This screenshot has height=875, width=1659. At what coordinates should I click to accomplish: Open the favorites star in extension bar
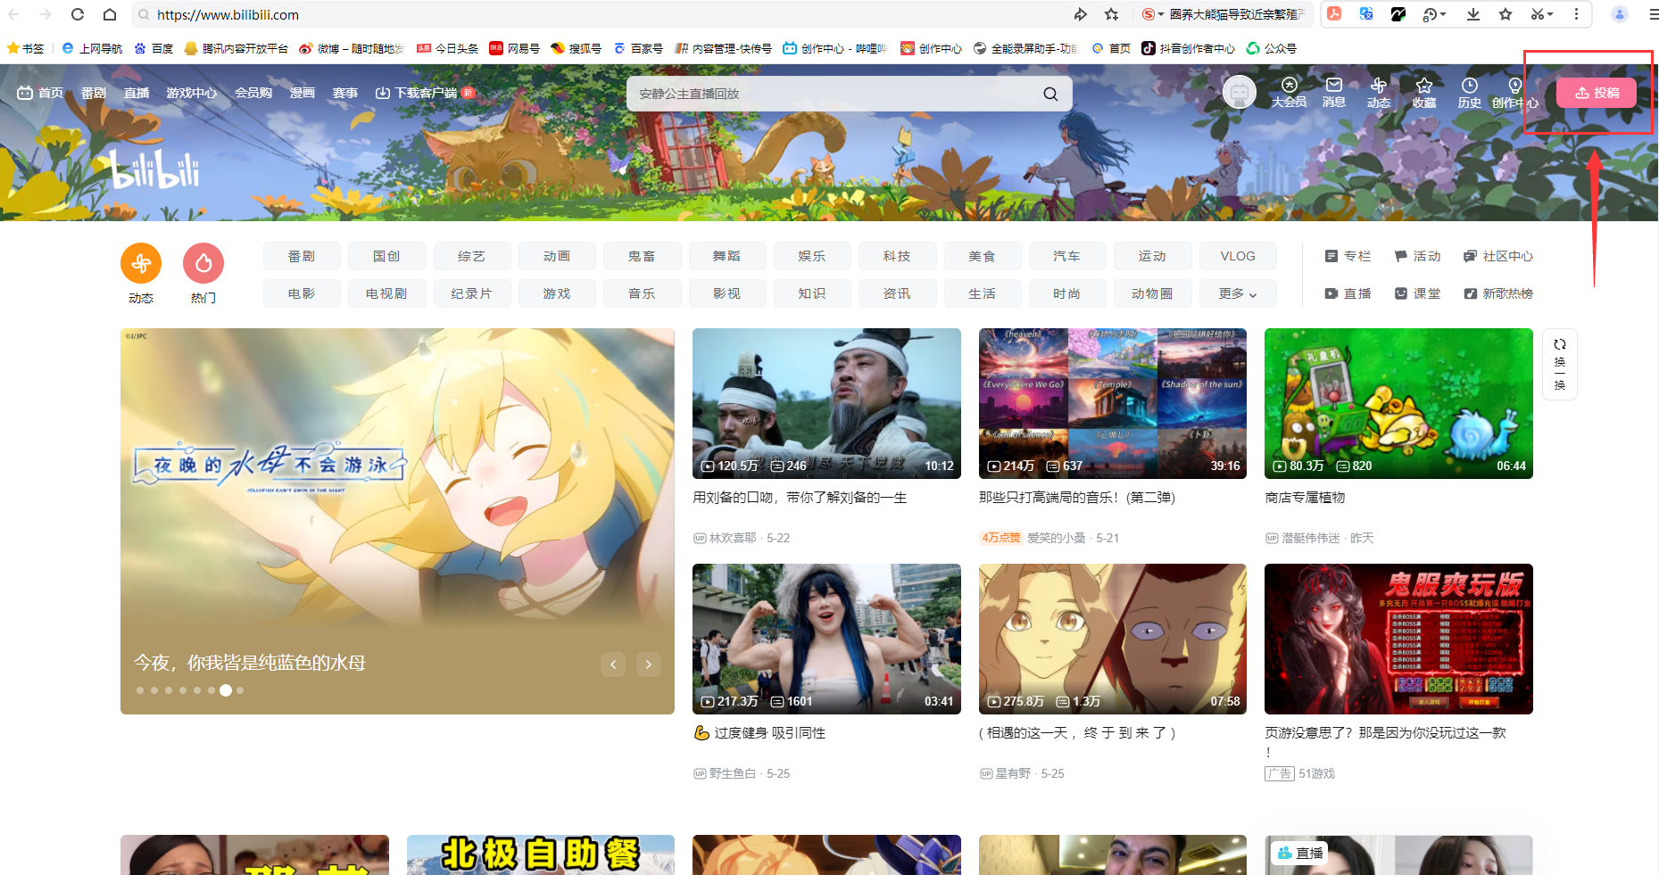pyautogui.click(x=1506, y=13)
